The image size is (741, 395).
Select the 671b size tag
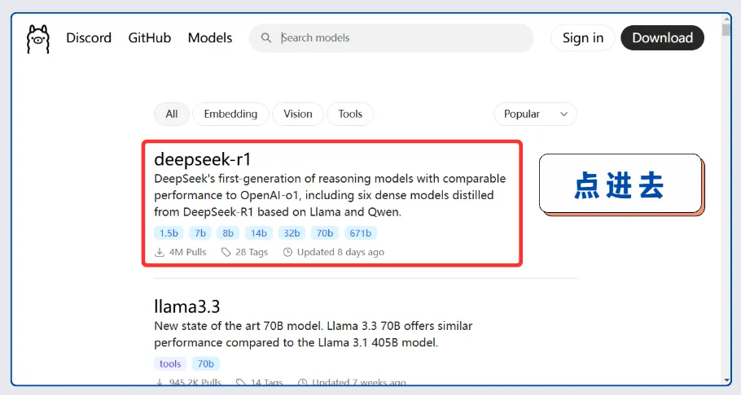tap(360, 233)
